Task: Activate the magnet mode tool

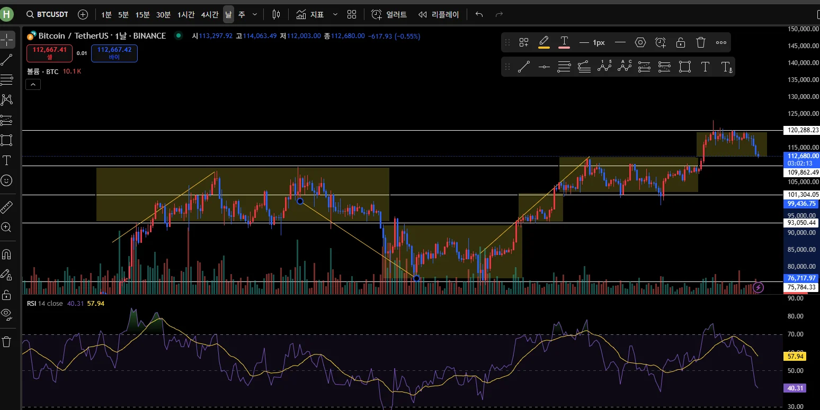Action: tap(6, 254)
